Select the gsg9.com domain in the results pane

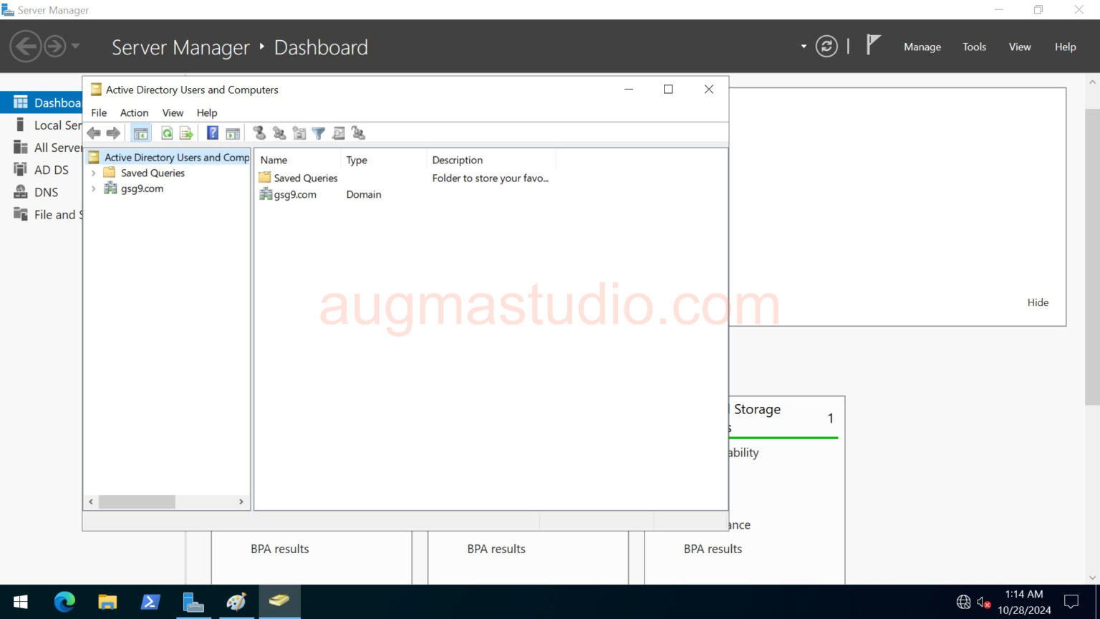tap(293, 194)
